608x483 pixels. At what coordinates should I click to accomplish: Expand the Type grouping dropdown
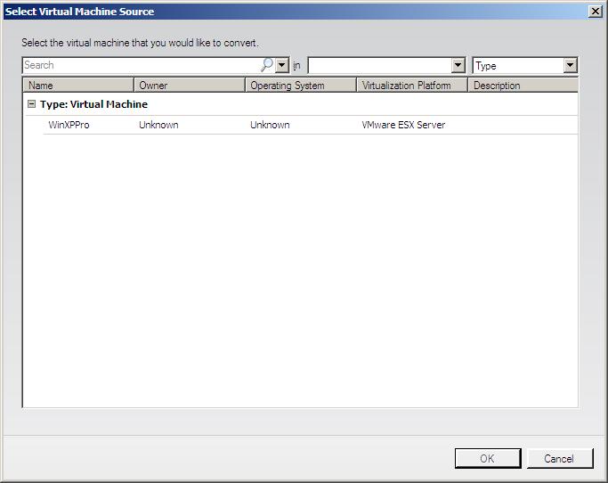click(x=570, y=65)
